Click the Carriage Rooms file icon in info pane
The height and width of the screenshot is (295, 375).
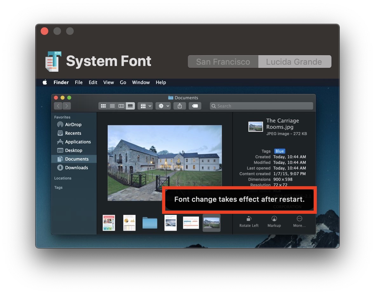[256, 127]
